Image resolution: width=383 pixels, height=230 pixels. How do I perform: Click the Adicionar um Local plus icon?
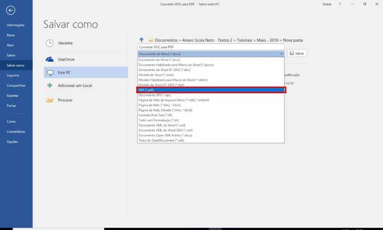coord(50,85)
